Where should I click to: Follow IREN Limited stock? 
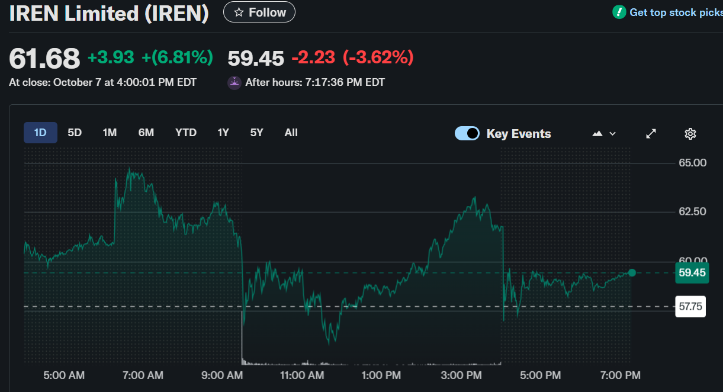(259, 12)
